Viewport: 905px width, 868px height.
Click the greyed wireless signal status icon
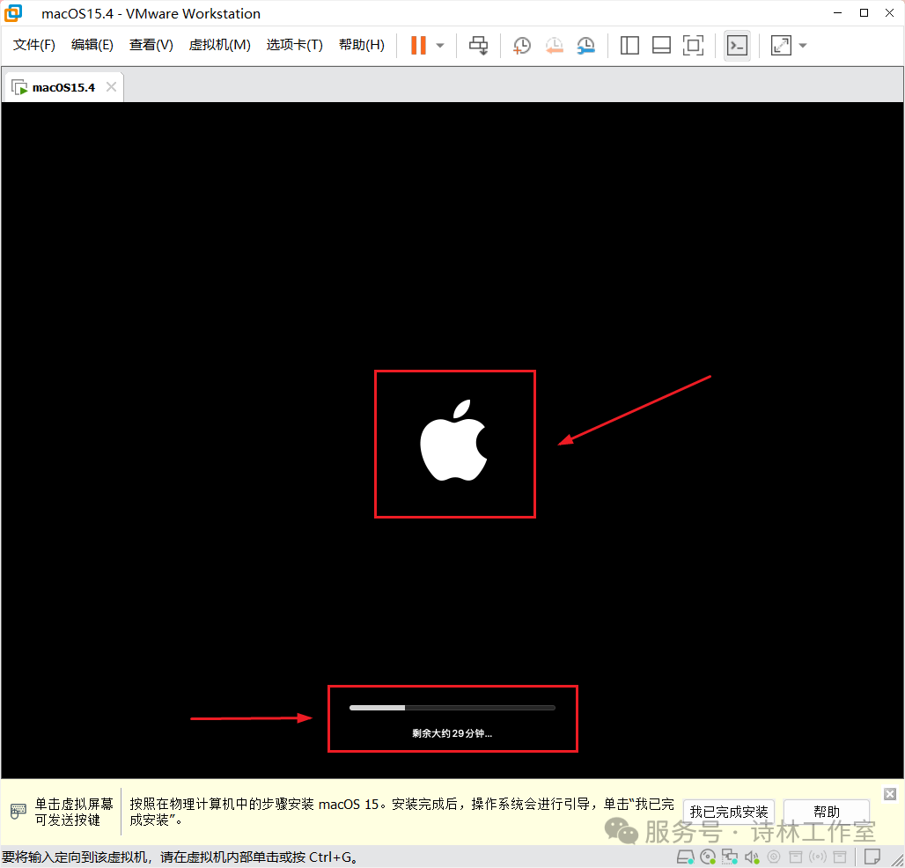coord(818,857)
